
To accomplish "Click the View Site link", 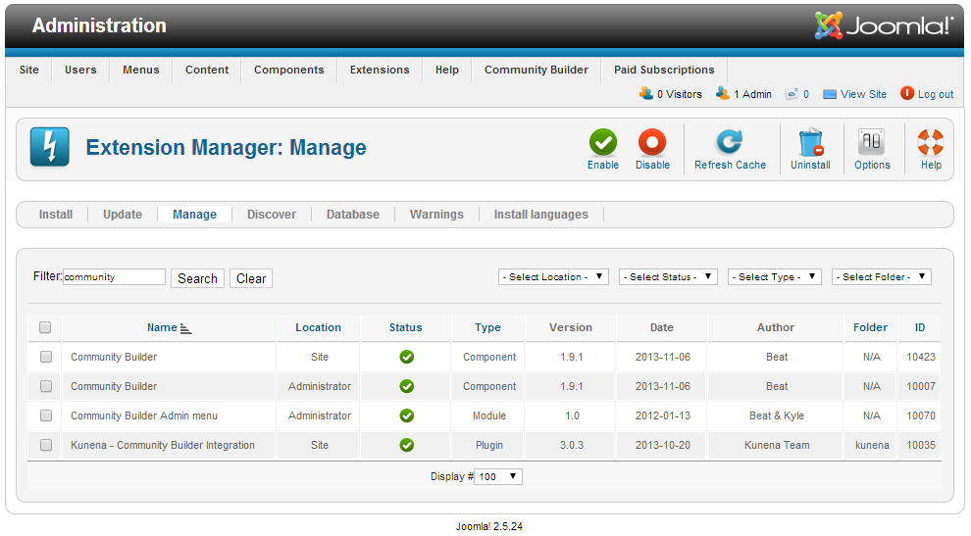I will pos(863,94).
